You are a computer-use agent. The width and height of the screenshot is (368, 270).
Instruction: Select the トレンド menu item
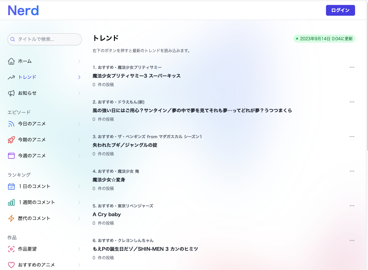[x=45, y=77]
